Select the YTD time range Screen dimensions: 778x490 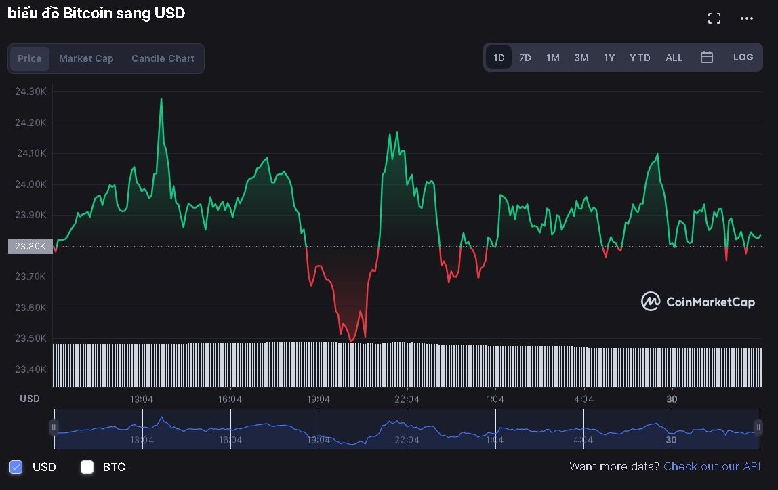(x=640, y=58)
